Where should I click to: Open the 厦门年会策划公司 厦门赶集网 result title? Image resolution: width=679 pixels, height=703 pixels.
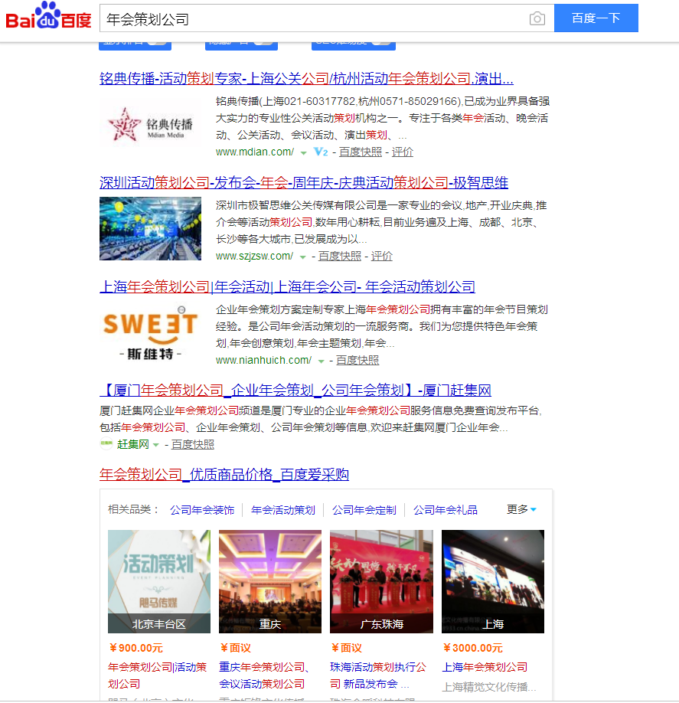click(x=295, y=390)
